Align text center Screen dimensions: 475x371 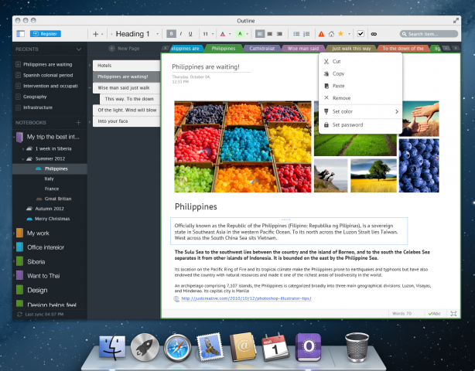[x=270, y=33]
